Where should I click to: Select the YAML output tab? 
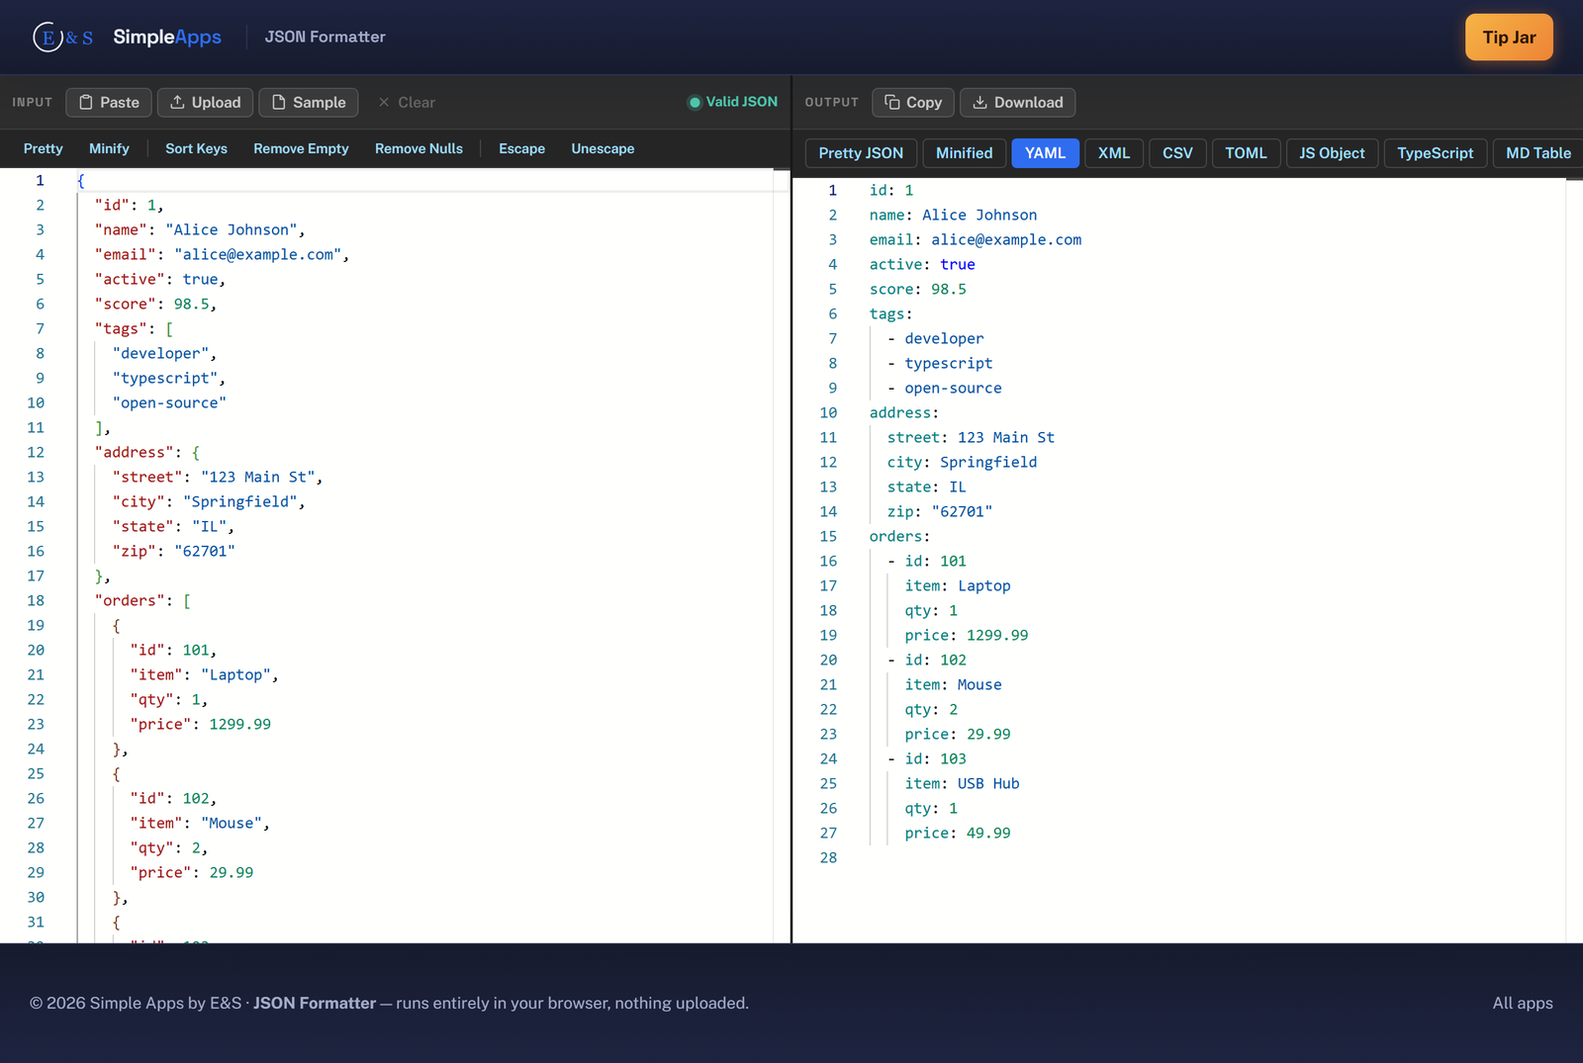(1045, 153)
